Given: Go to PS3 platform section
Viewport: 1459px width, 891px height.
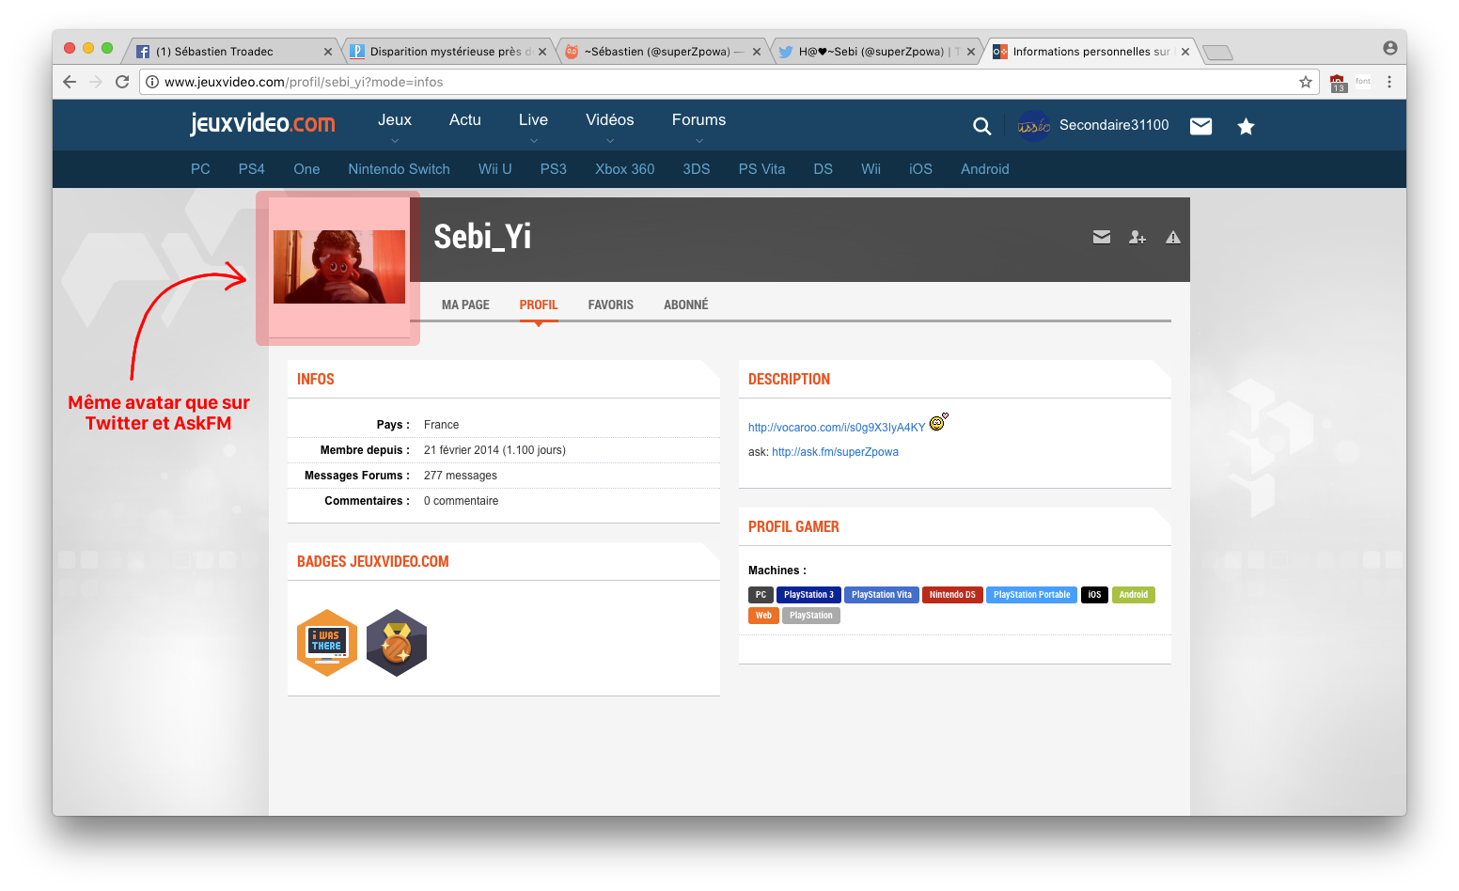Looking at the screenshot, I should click(x=554, y=169).
